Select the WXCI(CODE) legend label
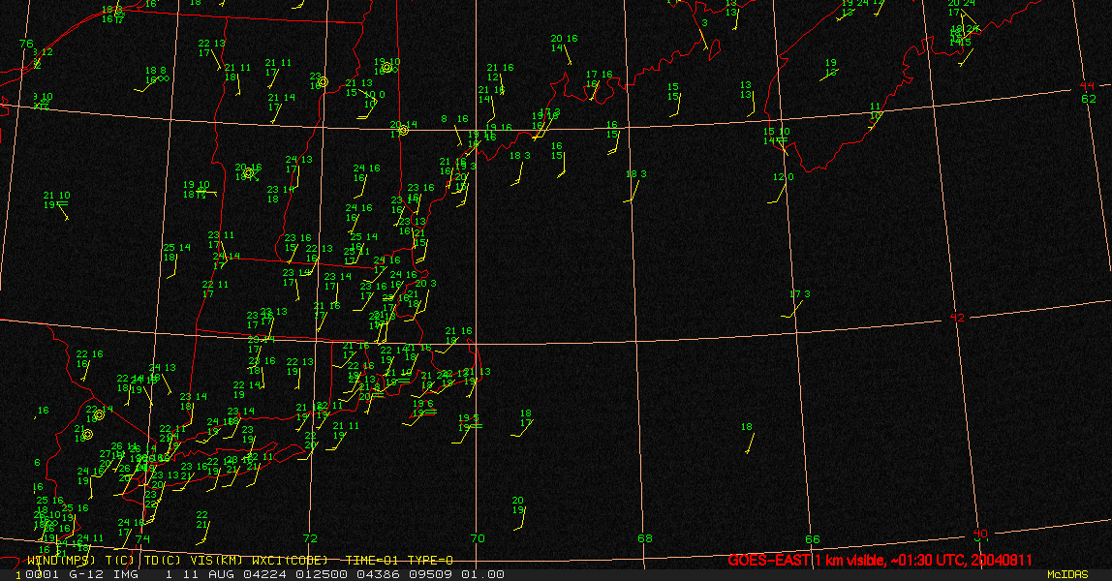This screenshot has width=1112, height=581. pyautogui.click(x=290, y=561)
